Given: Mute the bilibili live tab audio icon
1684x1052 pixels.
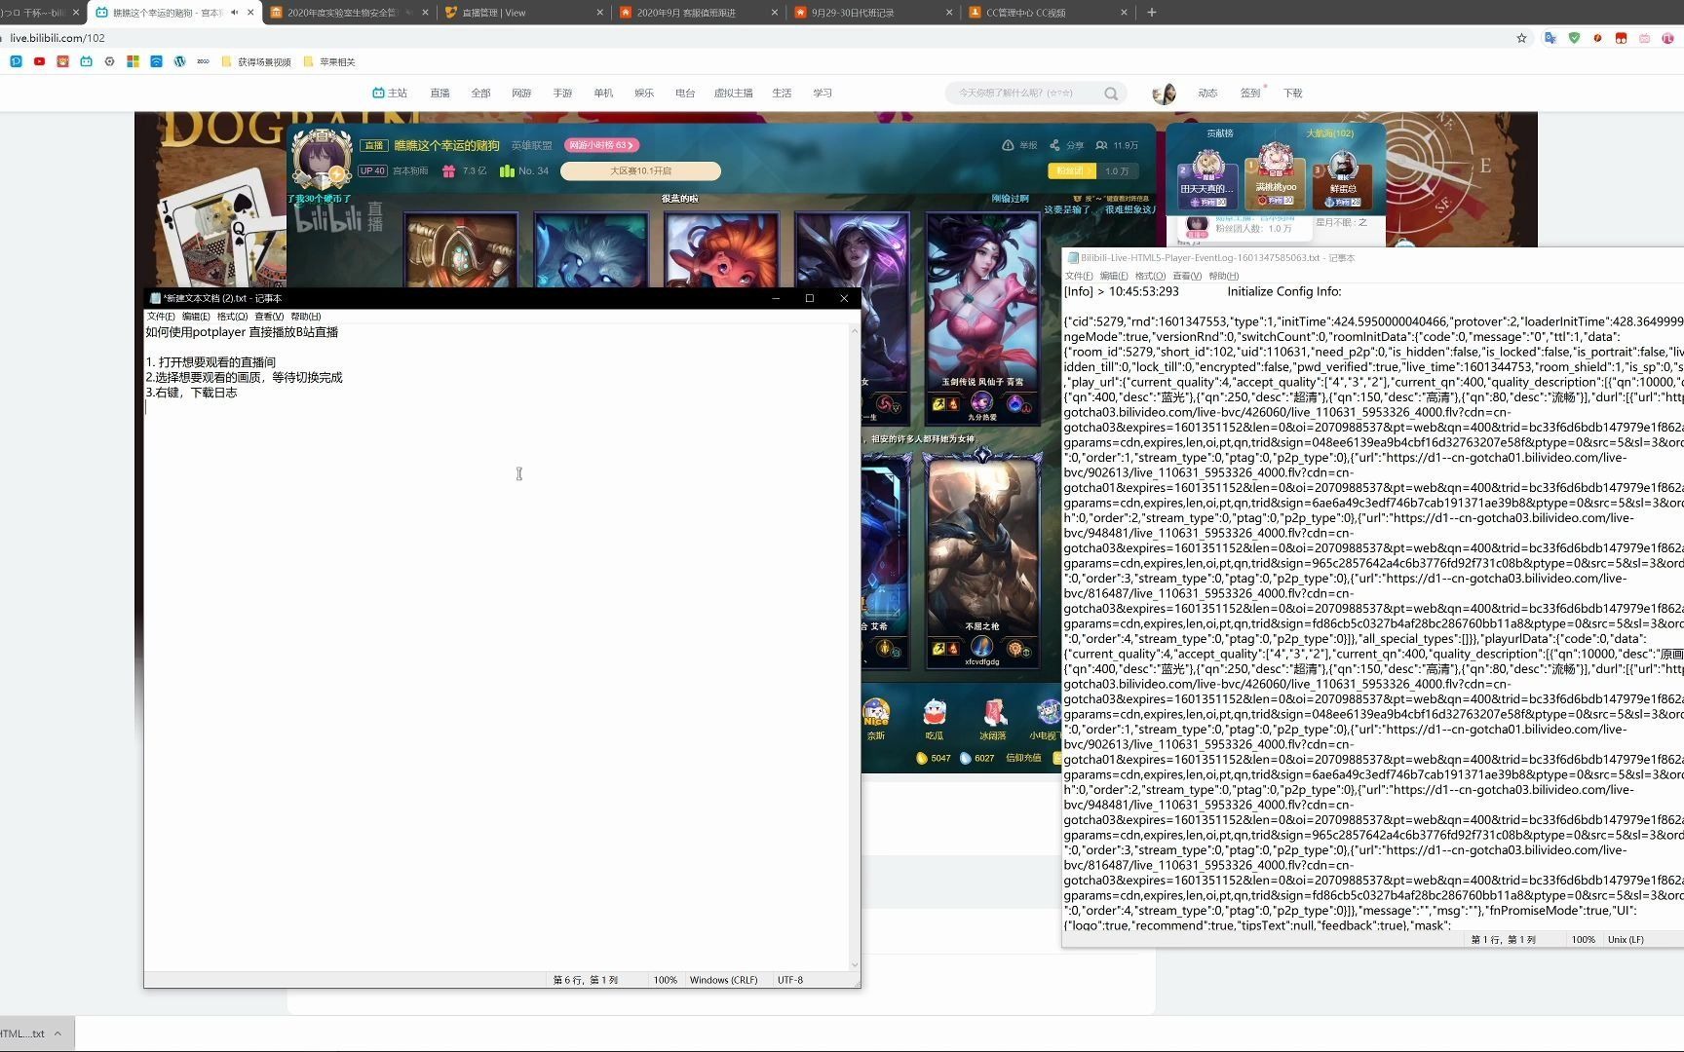Looking at the screenshot, I should click(234, 13).
